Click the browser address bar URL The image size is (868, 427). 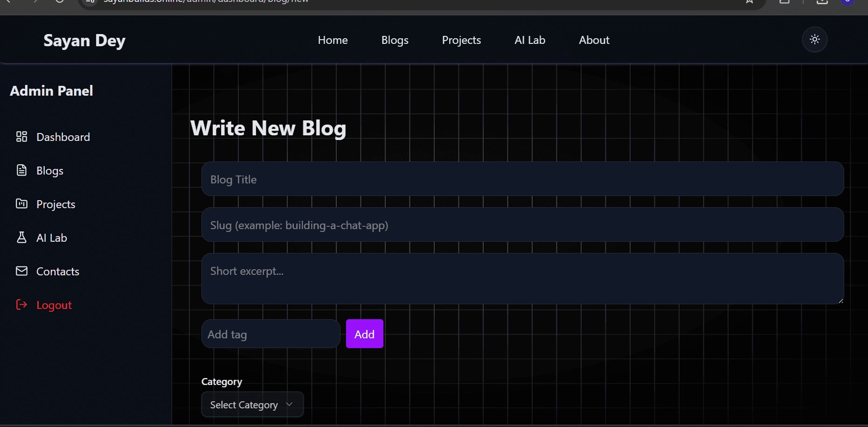[205, 2]
